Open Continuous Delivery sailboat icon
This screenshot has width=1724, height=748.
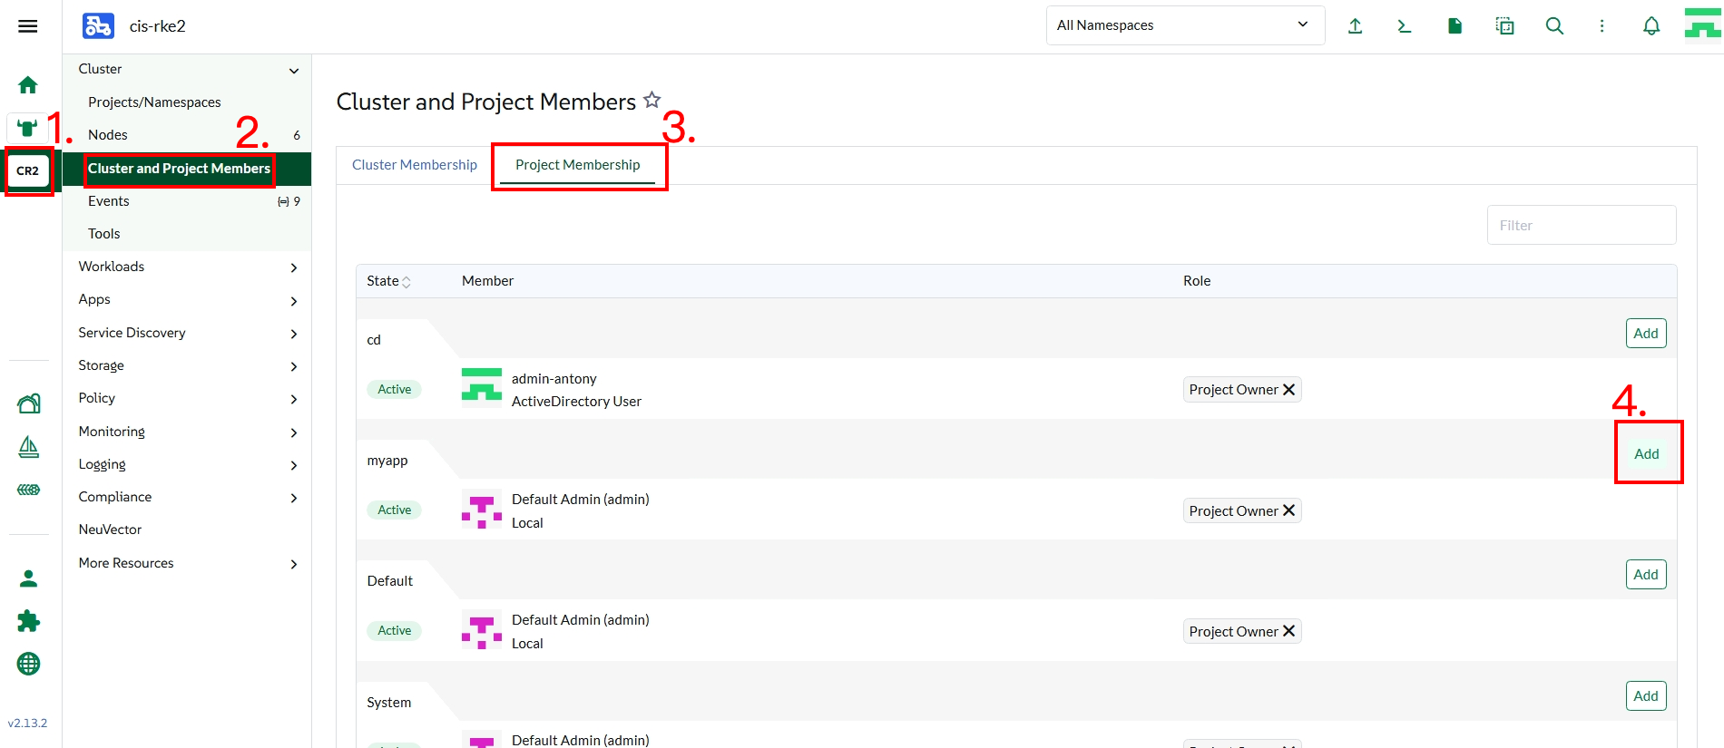(x=29, y=447)
